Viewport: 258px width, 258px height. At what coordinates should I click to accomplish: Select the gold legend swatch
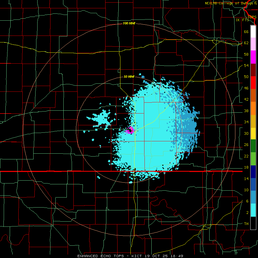click(253, 121)
